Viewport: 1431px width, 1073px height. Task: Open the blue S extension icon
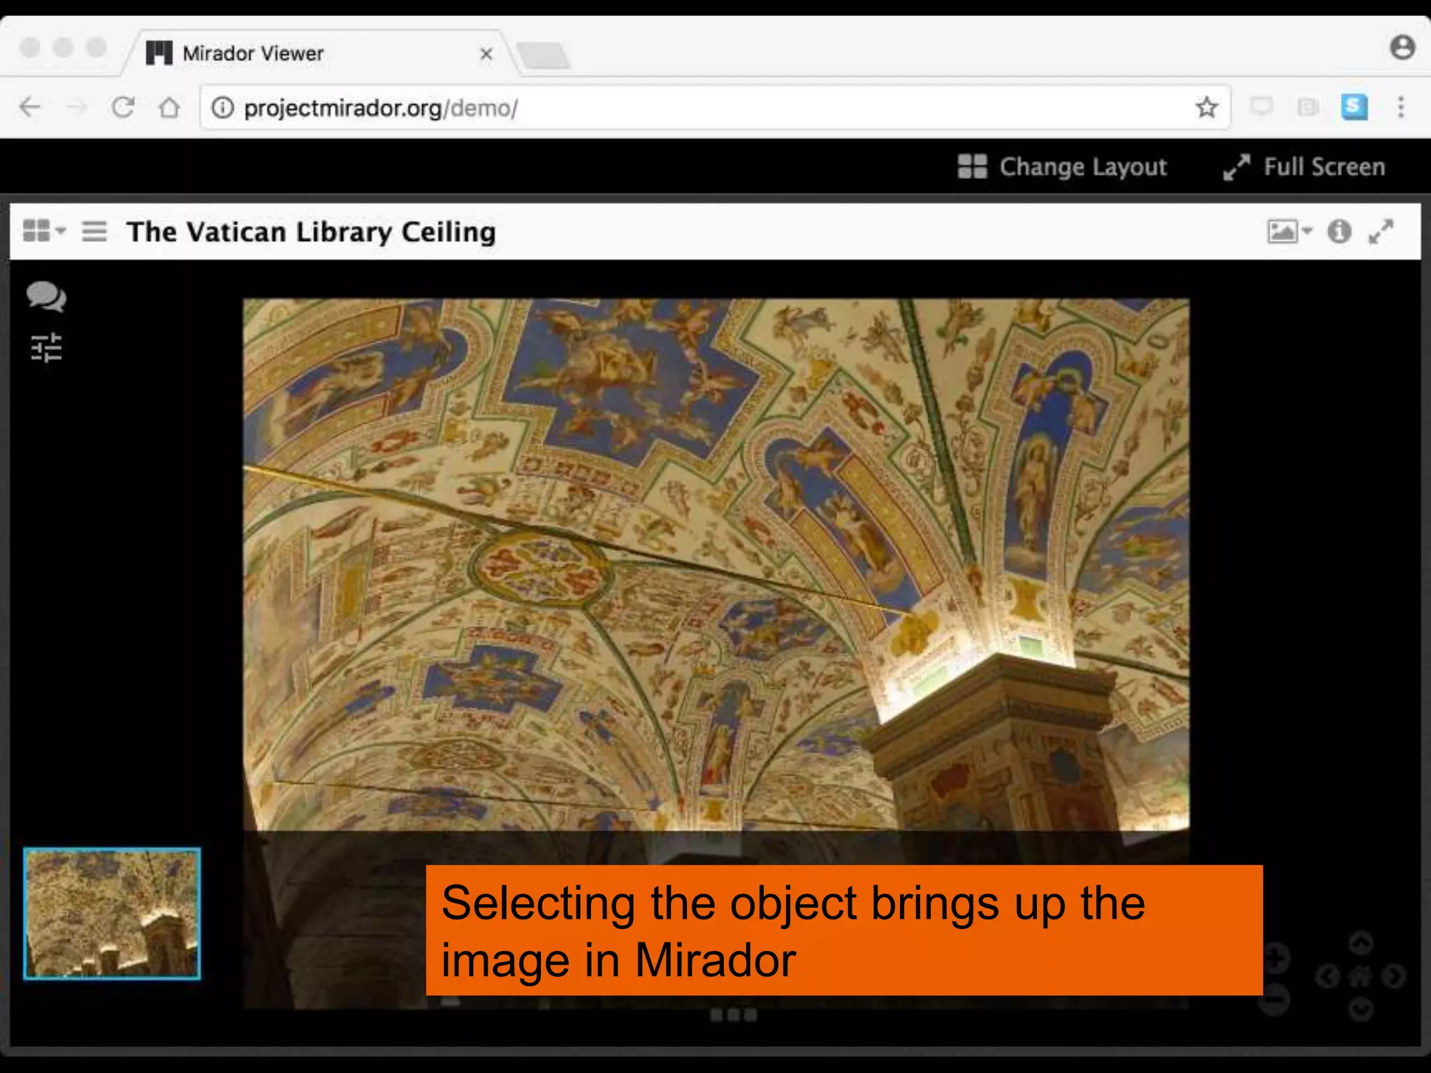pos(1354,107)
